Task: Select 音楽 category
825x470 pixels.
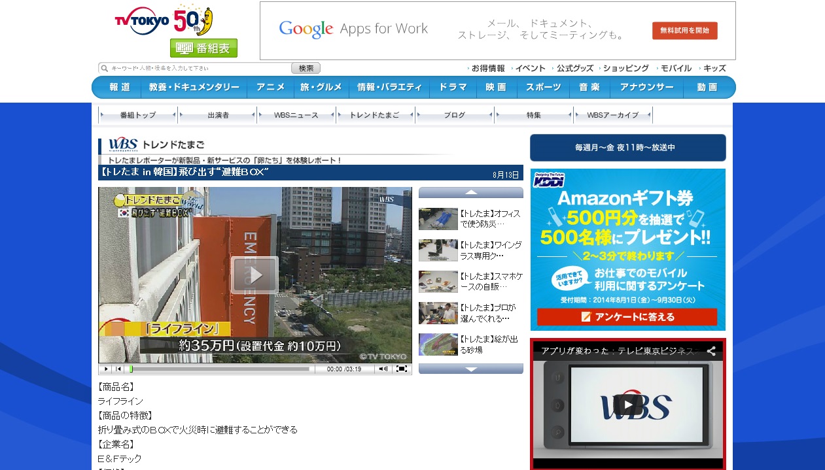Action: (x=589, y=87)
